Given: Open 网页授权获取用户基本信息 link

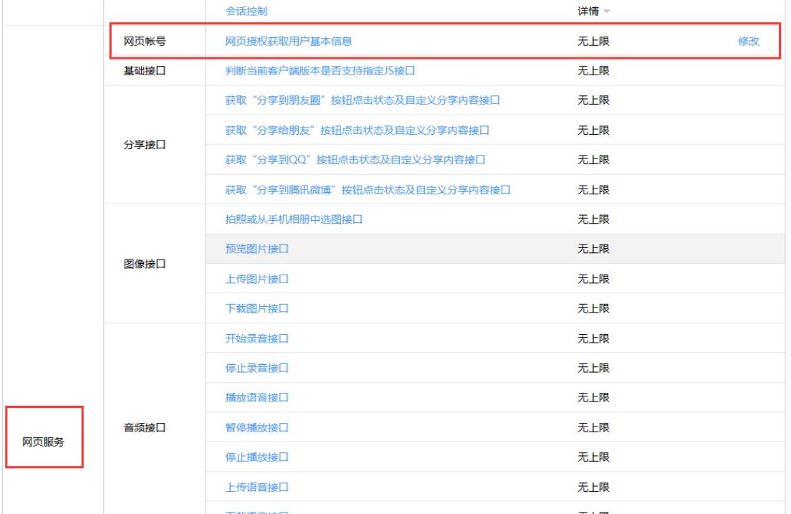Looking at the screenshot, I should [x=289, y=42].
